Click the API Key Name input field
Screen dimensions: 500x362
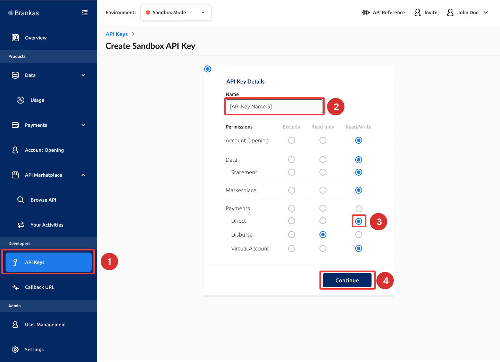point(274,106)
